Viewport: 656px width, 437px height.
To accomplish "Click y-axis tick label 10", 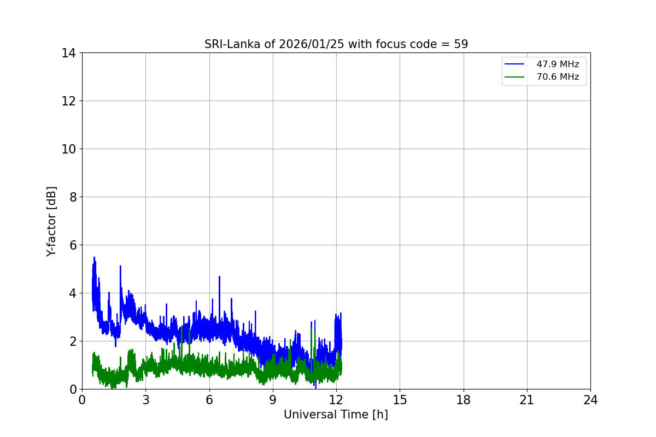I will click(x=69, y=149).
